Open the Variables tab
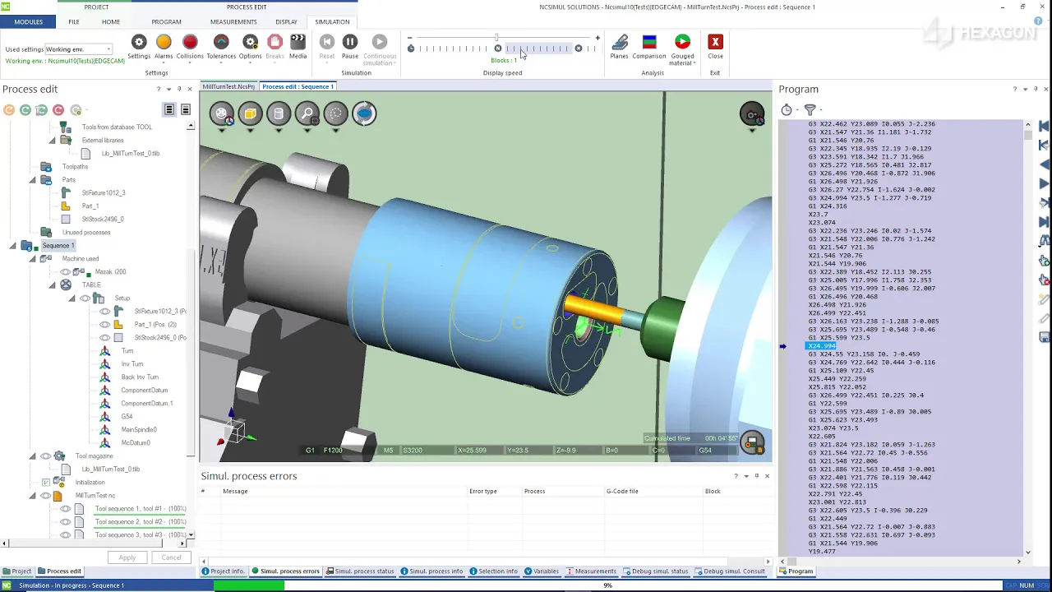The height and width of the screenshot is (592, 1052). click(x=542, y=571)
